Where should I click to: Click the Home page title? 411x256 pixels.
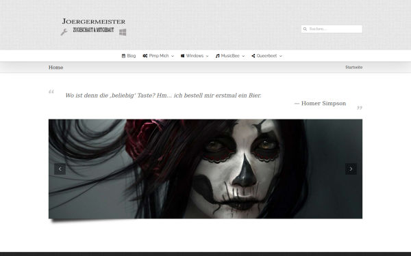56,68
